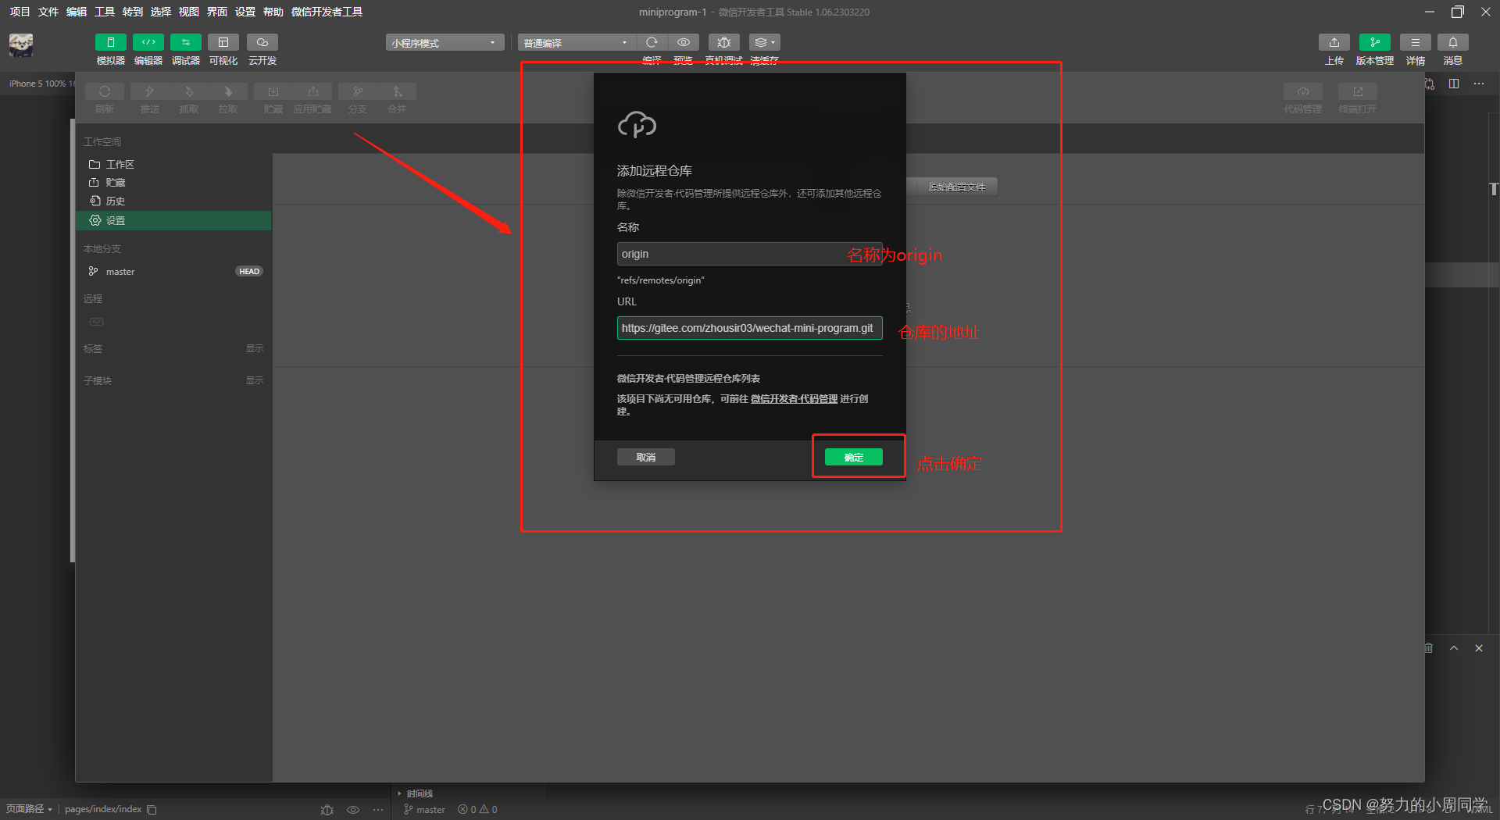Open the 文件 menu
This screenshot has height=820, width=1500.
pos(48,12)
